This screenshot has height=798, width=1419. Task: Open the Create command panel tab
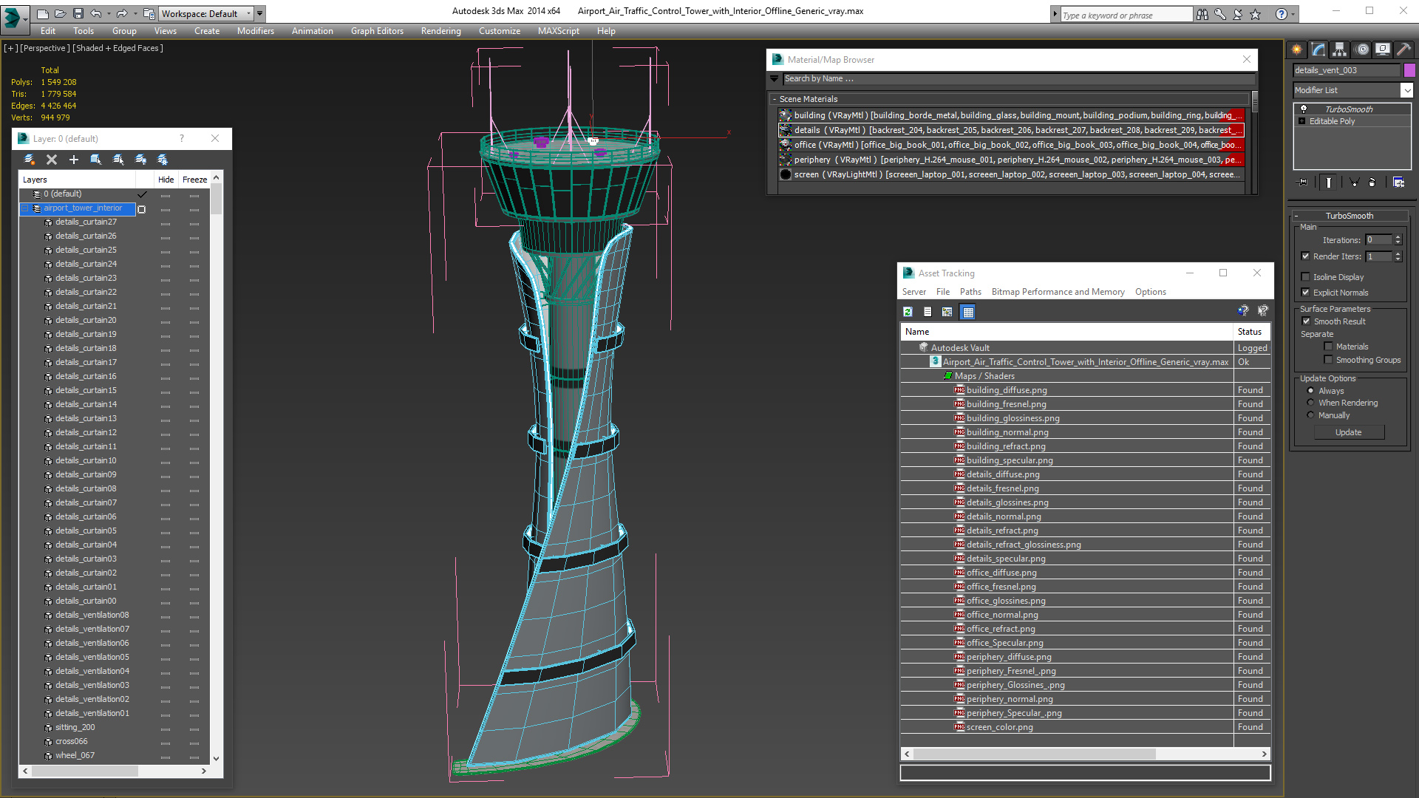[x=1297, y=50]
